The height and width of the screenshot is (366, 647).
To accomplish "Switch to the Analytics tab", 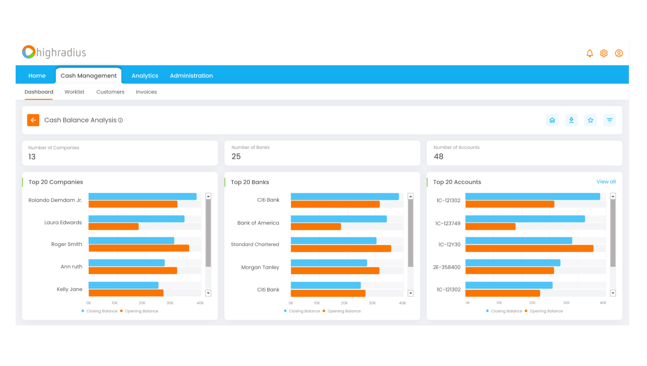I will tap(145, 75).
